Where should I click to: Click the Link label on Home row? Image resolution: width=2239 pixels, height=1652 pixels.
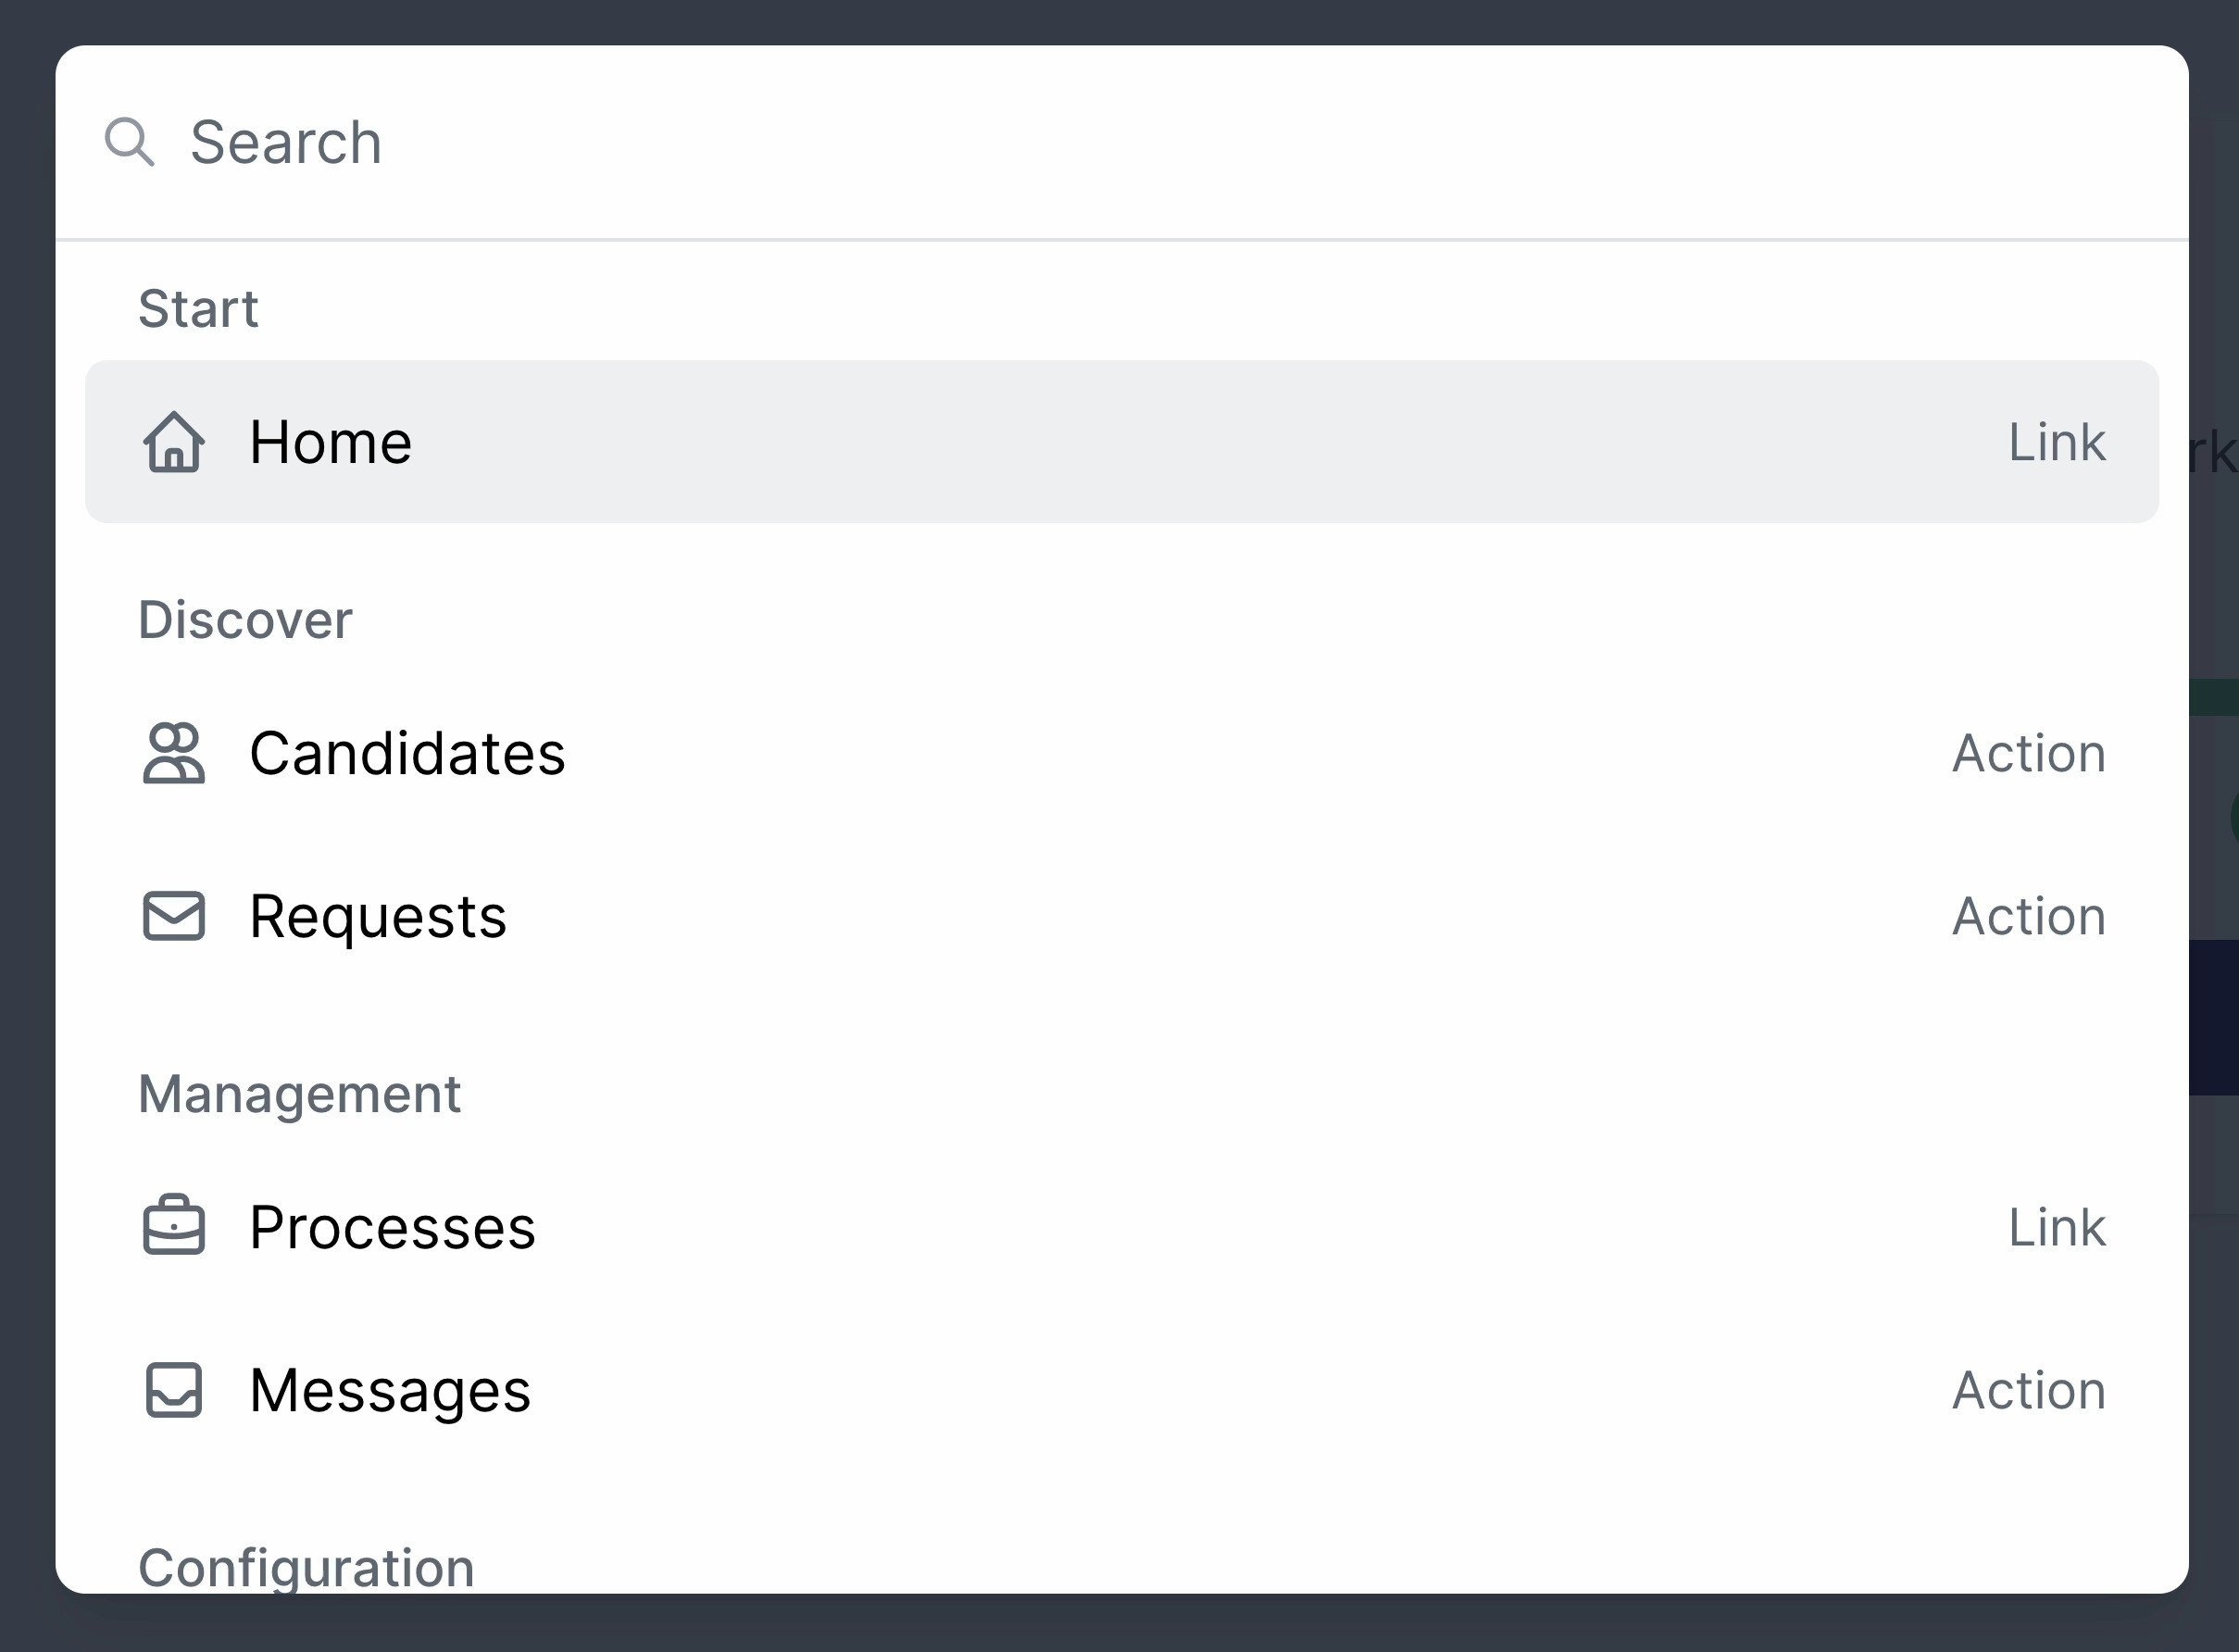tap(2057, 442)
